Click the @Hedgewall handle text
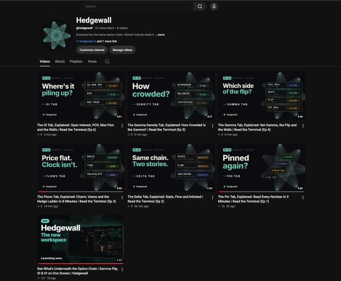This screenshot has height=281, width=341. click(84, 28)
